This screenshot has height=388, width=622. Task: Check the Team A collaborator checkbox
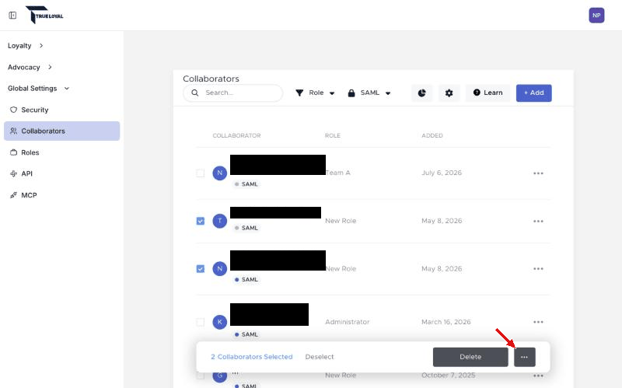pyautogui.click(x=201, y=173)
